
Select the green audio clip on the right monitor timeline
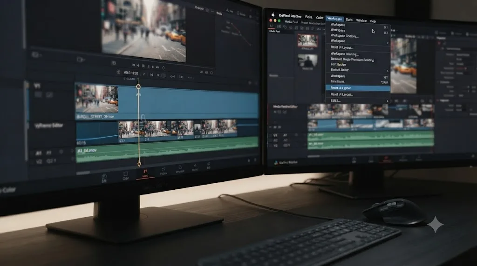coord(371,136)
